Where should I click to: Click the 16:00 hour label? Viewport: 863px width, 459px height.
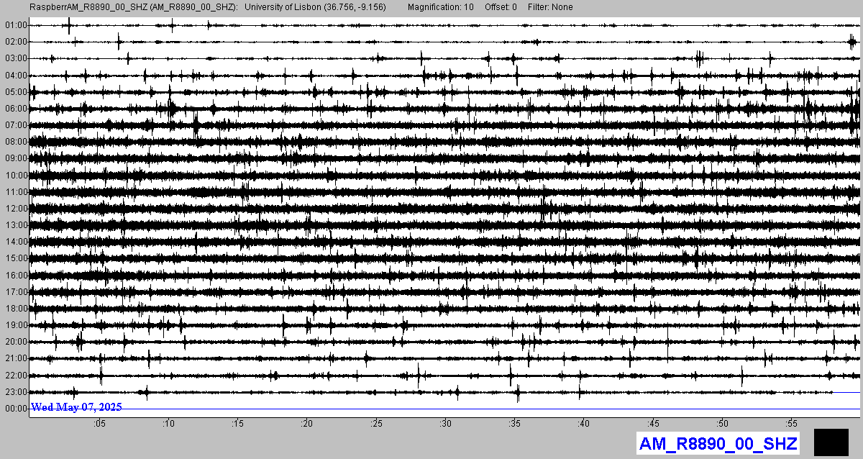click(x=16, y=276)
